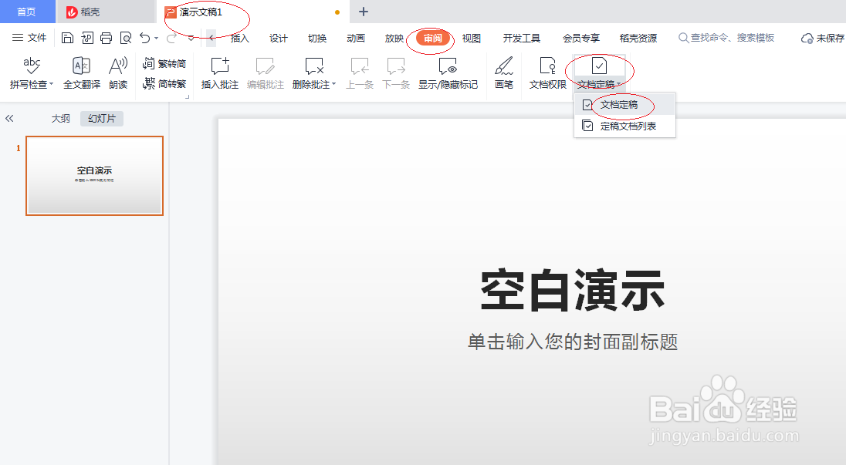Switch to the 开发工具 ribbon tab
Image resolution: width=846 pixels, height=465 pixels.
(x=521, y=39)
